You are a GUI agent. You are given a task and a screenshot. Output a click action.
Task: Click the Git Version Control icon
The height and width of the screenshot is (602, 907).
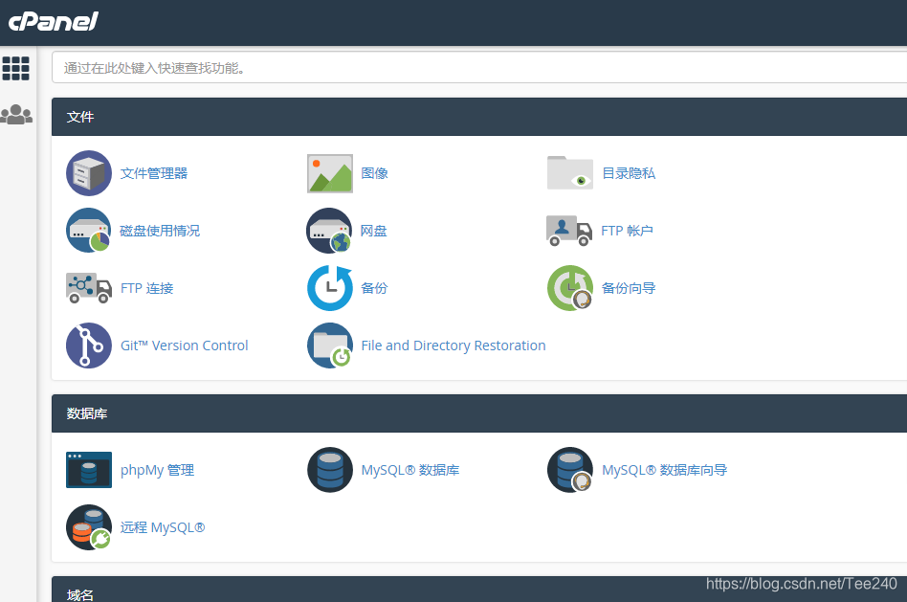coord(89,345)
